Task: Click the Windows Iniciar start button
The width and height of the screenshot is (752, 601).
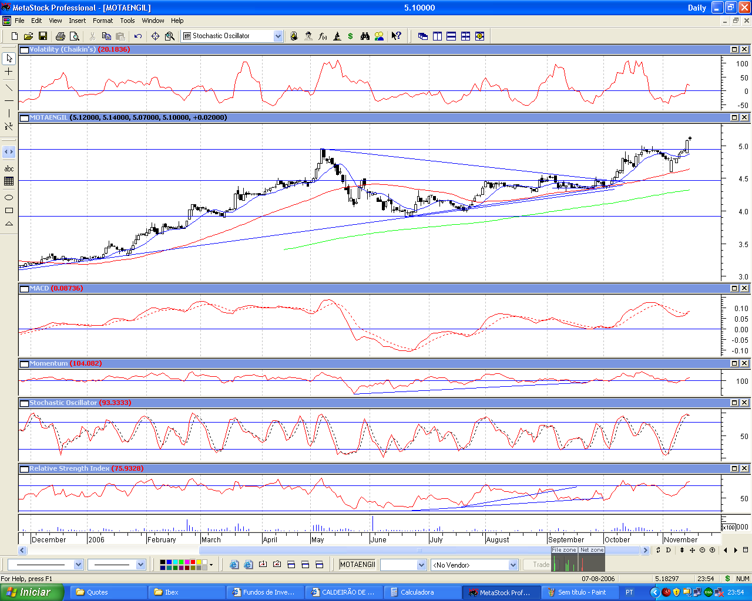Action: [x=32, y=592]
